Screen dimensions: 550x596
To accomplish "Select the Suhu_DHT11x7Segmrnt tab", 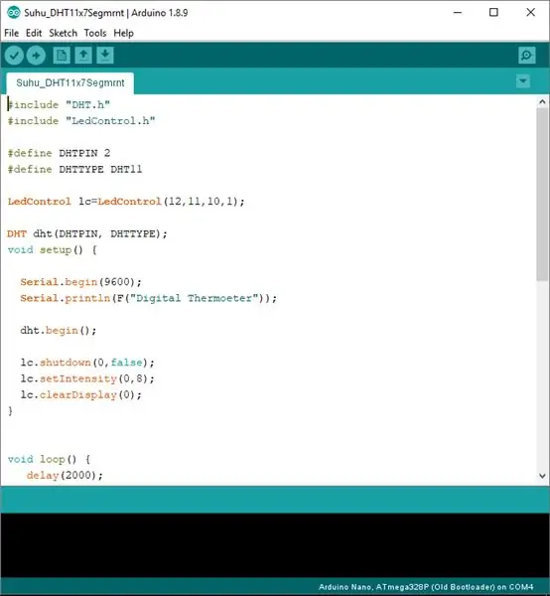I will (x=70, y=82).
